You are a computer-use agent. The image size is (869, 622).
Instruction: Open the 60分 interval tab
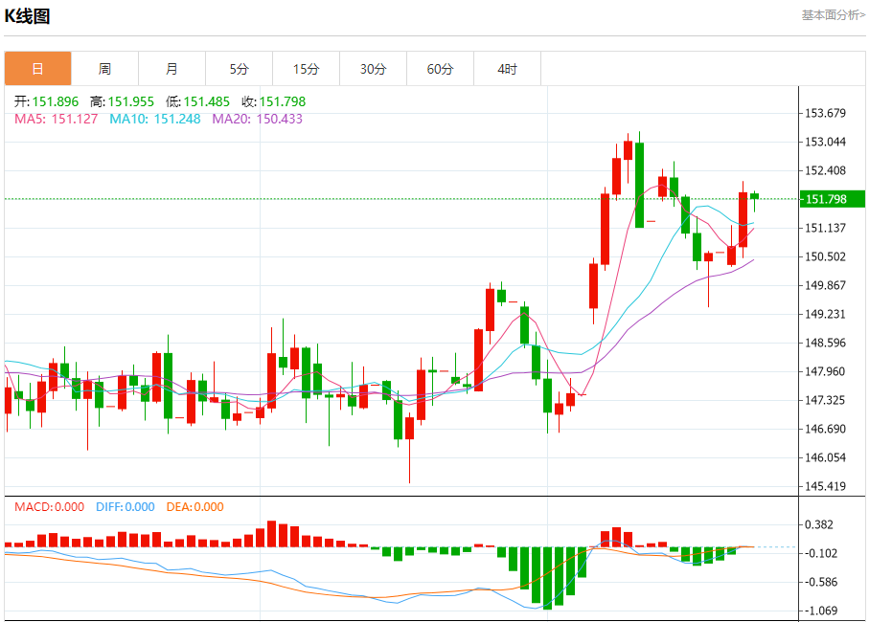(x=440, y=69)
